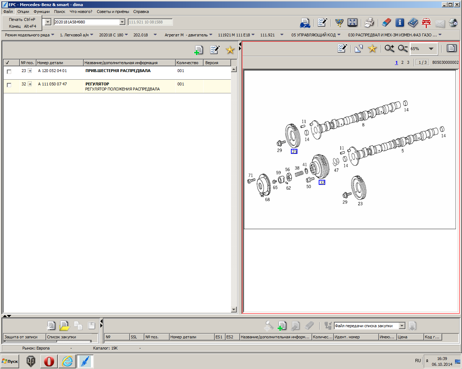The image size is (462, 369).
Task: Click the Opera browser taskbar icon
Action: click(49, 361)
